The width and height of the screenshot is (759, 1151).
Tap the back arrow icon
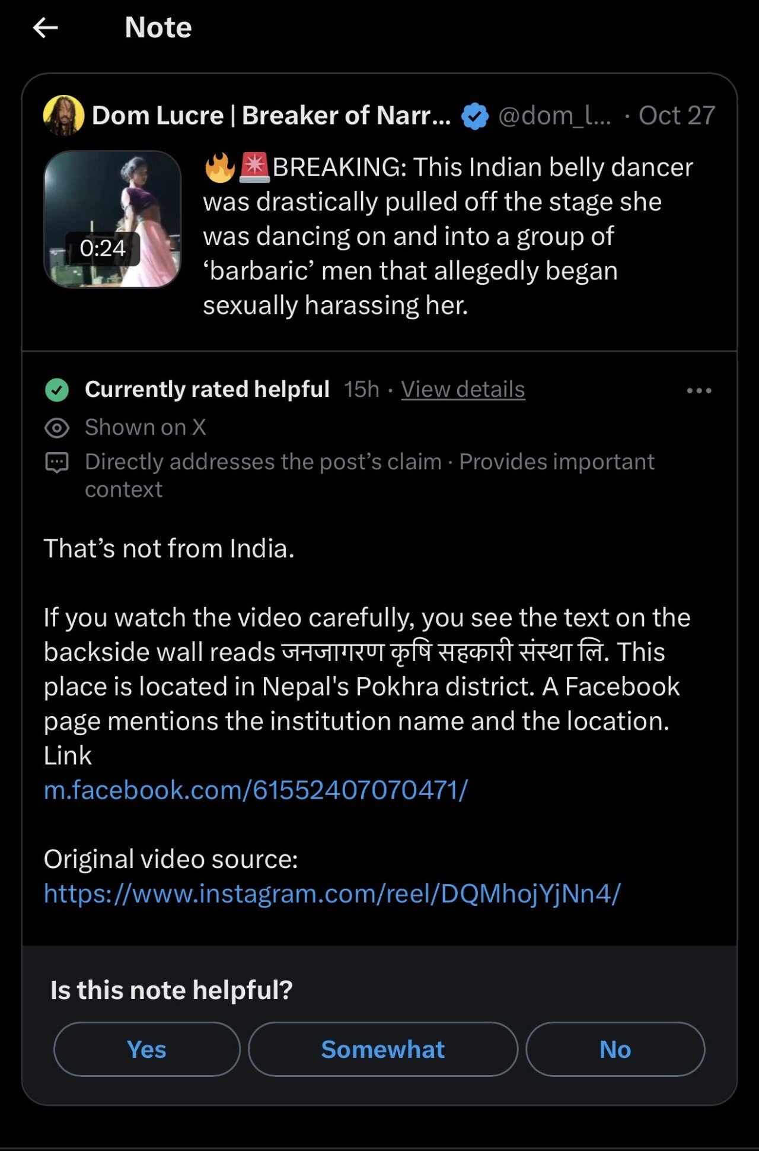[x=46, y=28]
